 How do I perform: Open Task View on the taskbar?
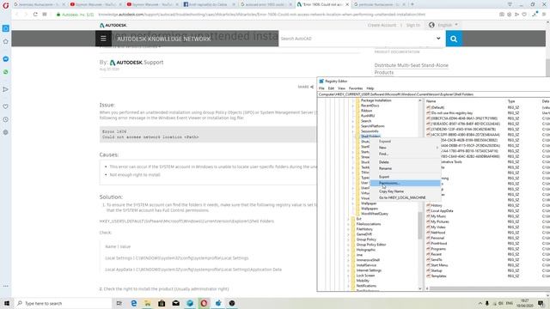coord(119,303)
